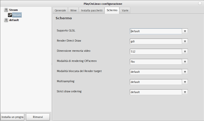
Task: Click the Dimensione memoria video label
Action: click(x=74, y=51)
